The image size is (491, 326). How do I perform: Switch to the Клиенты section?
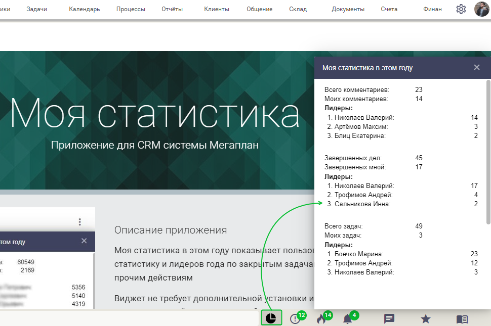pyautogui.click(x=217, y=9)
